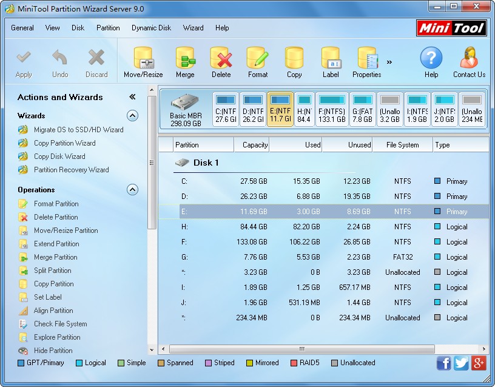The image size is (495, 387).
Task: Click Copy Partition operation
Action: pos(53,284)
